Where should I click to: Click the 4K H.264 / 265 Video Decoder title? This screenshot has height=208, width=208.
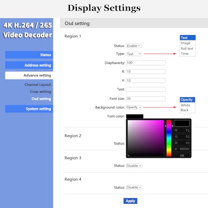[x=27, y=30]
